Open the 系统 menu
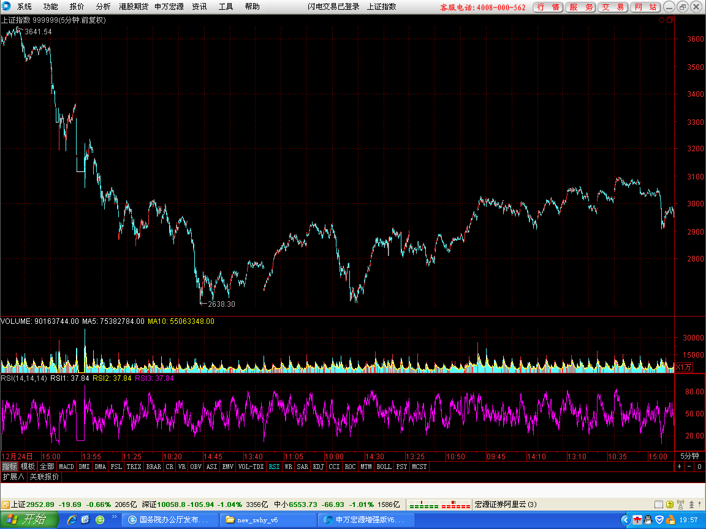Image resolution: width=706 pixels, height=529 pixels. 25,6
